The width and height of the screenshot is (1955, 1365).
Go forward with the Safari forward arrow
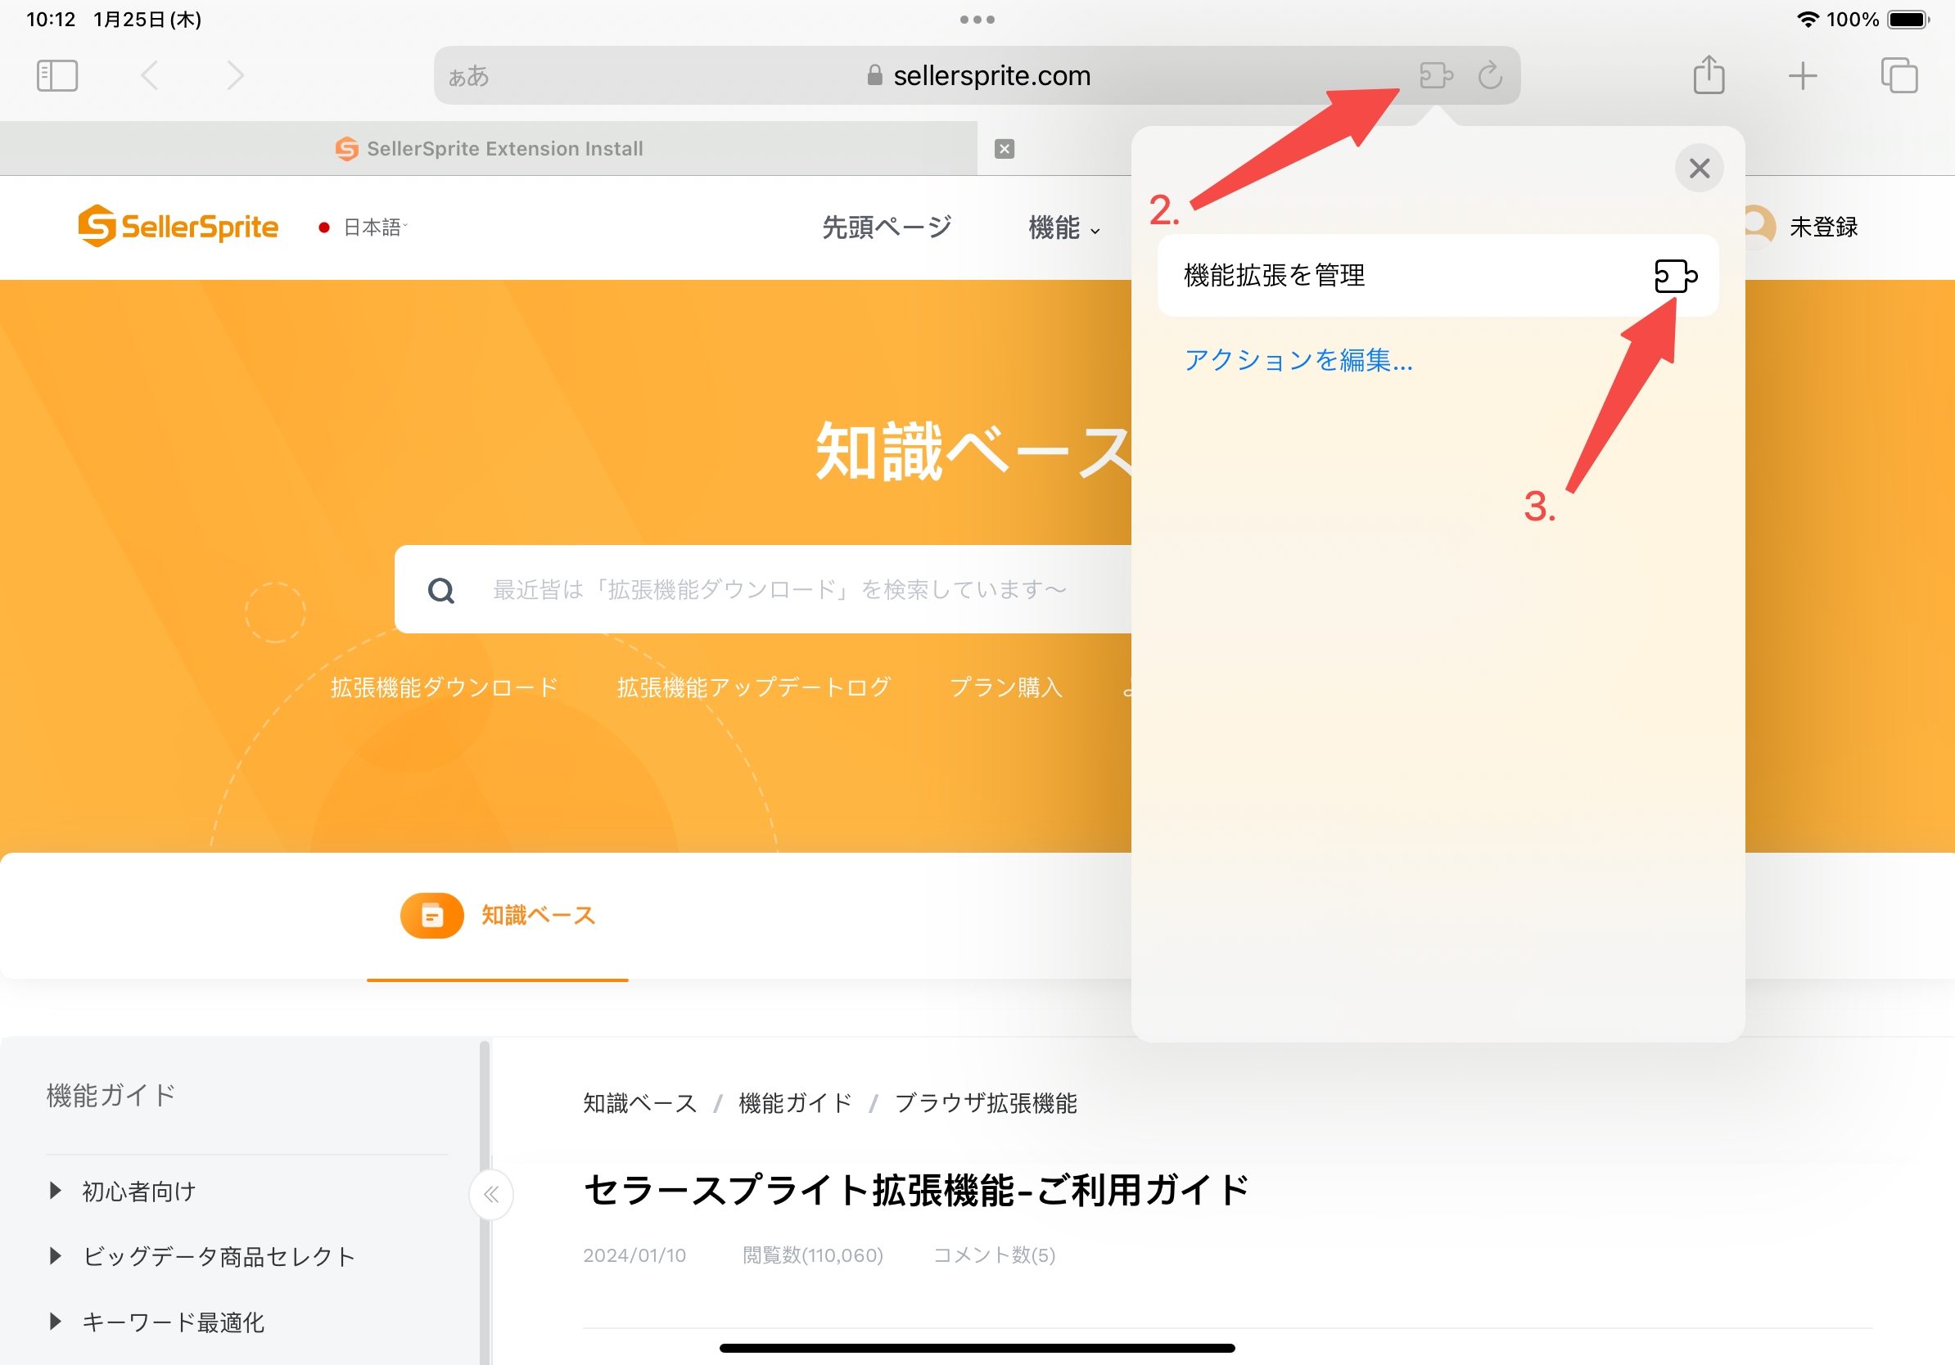[x=235, y=76]
